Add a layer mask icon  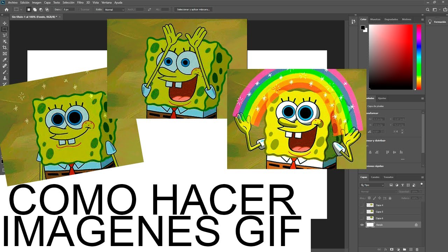tap(392, 249)
